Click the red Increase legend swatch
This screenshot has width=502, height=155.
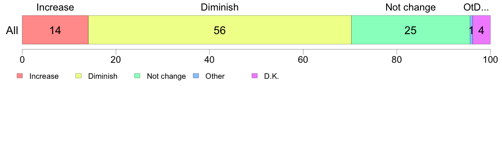pyautogui.click(x=20, y=76)
